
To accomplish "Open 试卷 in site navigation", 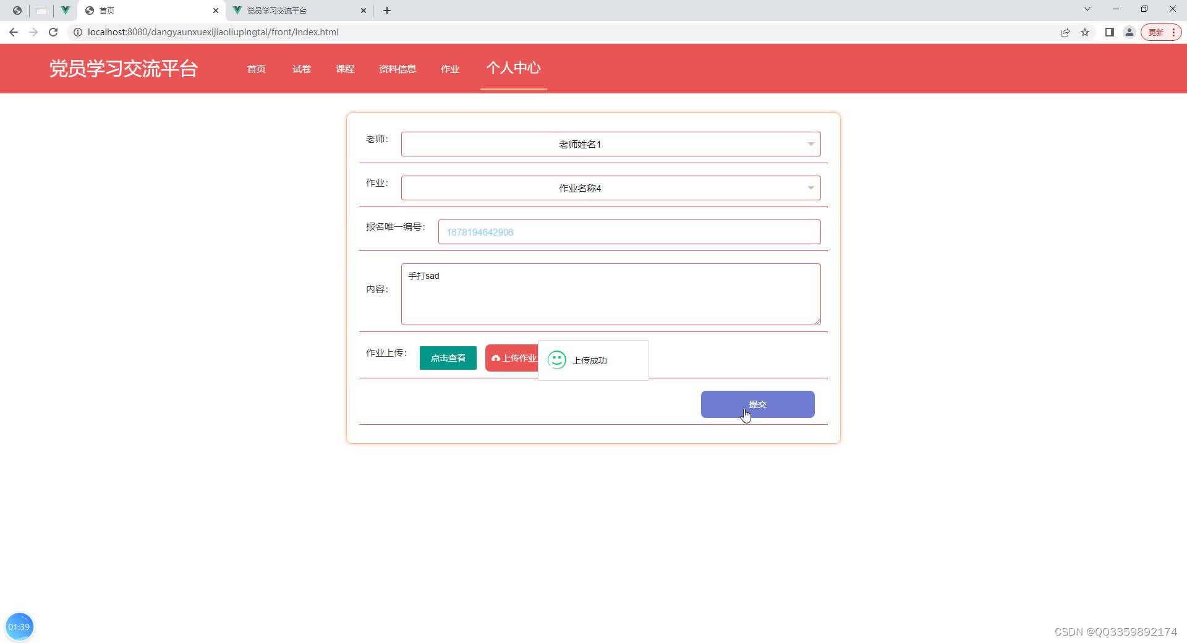I will coord(302,69).
